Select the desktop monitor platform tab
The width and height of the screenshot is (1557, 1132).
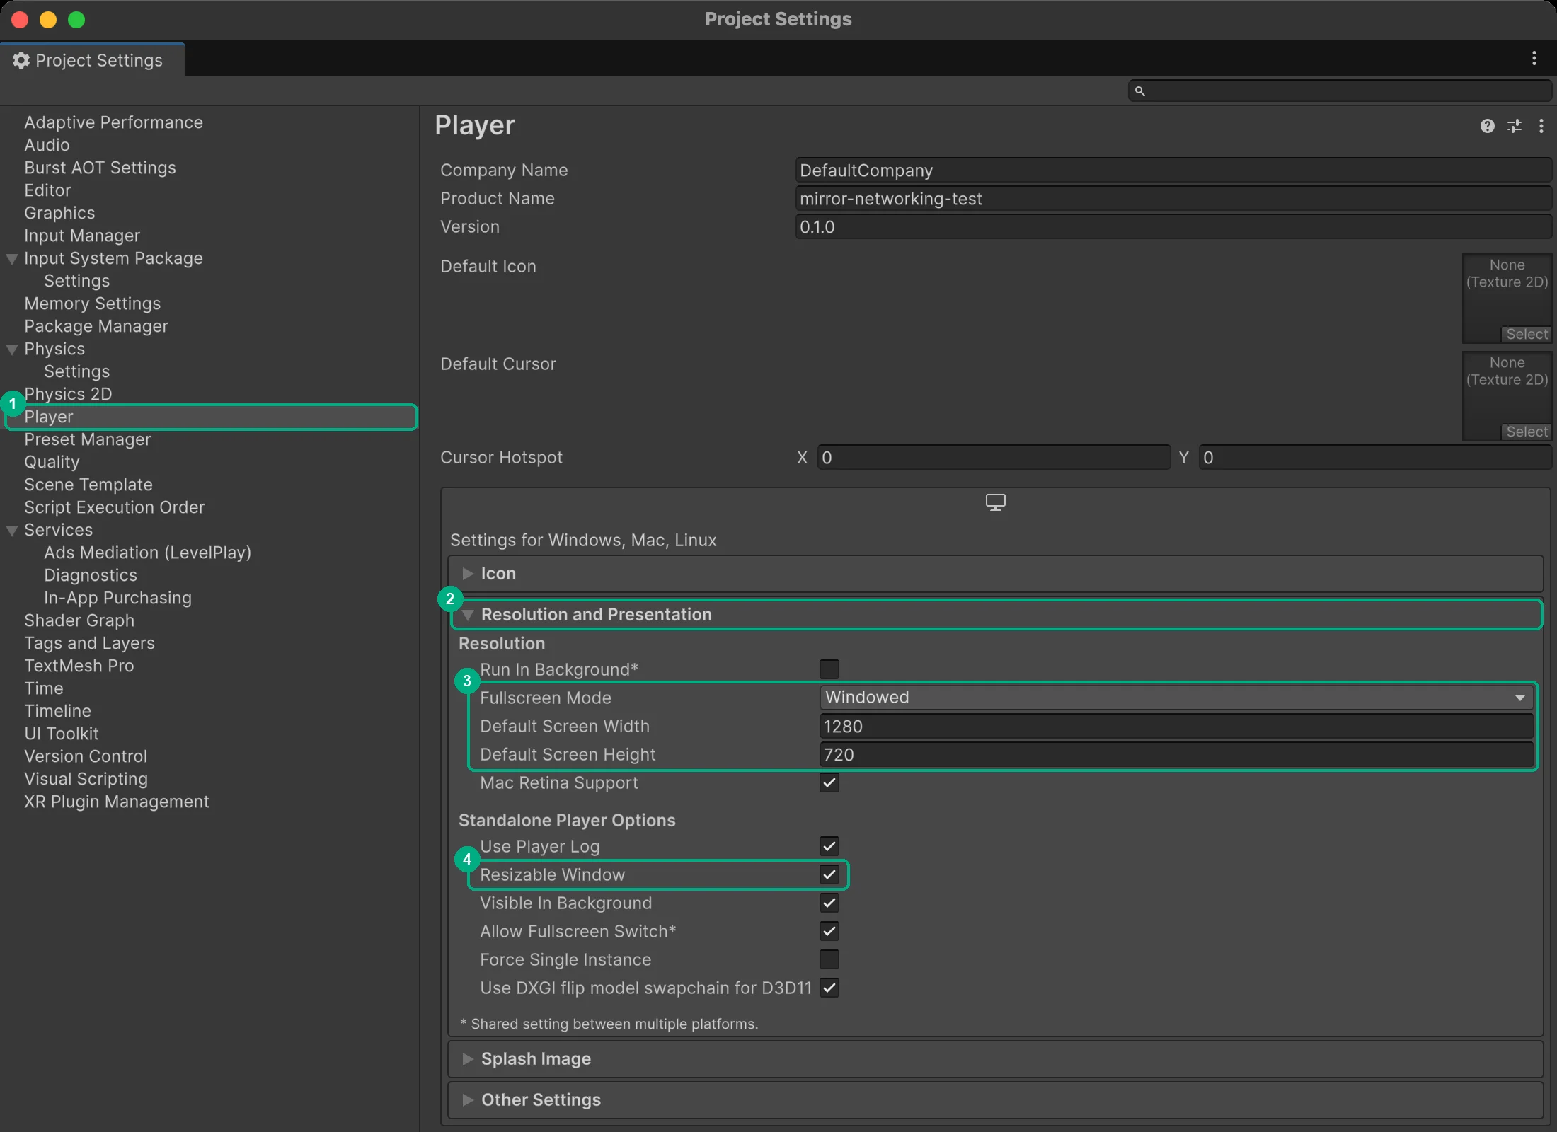[x=995, y=502]
